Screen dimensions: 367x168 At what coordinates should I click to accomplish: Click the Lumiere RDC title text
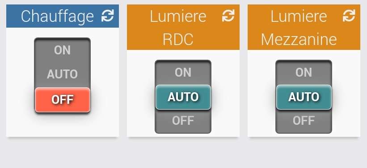pyautogui.click(x=178, y=27)
